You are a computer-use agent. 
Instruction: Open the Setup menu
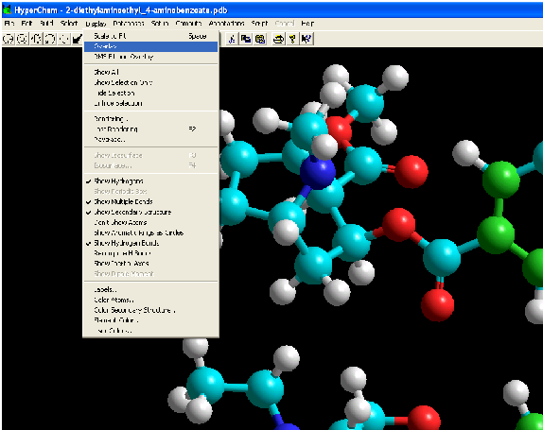[x=160, y=24]
